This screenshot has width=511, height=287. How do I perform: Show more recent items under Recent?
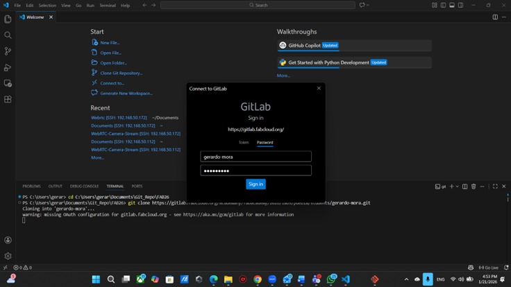point(97,158)
